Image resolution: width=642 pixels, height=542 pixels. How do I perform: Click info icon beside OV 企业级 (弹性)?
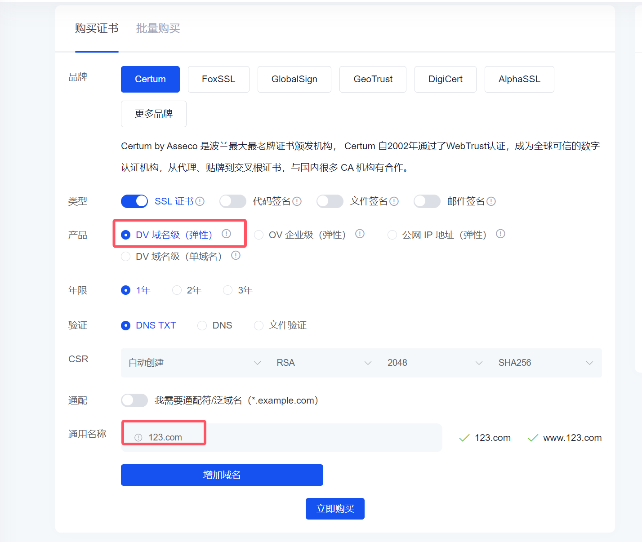[360, 234]
